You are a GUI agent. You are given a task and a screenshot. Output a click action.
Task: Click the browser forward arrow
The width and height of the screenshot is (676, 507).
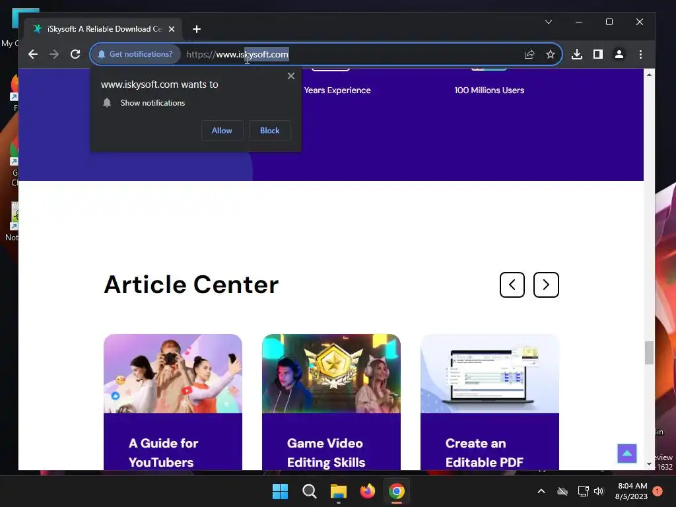(x=54, y=54)
